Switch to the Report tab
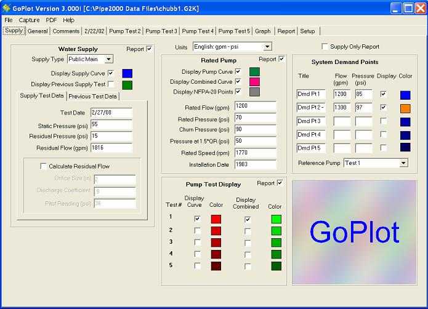The height and width of the screenshot is (309, 428). pyautogui.click(x=286, y=31)
